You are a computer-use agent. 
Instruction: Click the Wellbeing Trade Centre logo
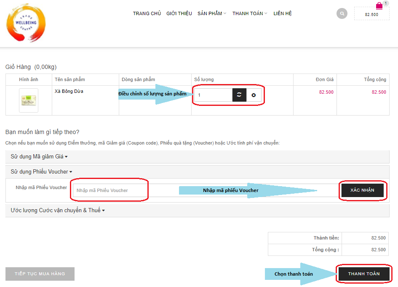(26, 23)
